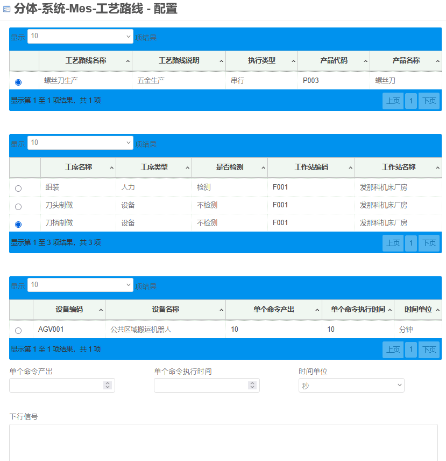The image size is (446, 461).
Task: Sort by 单个命令执行时间 column header
Action: point(358,310)
